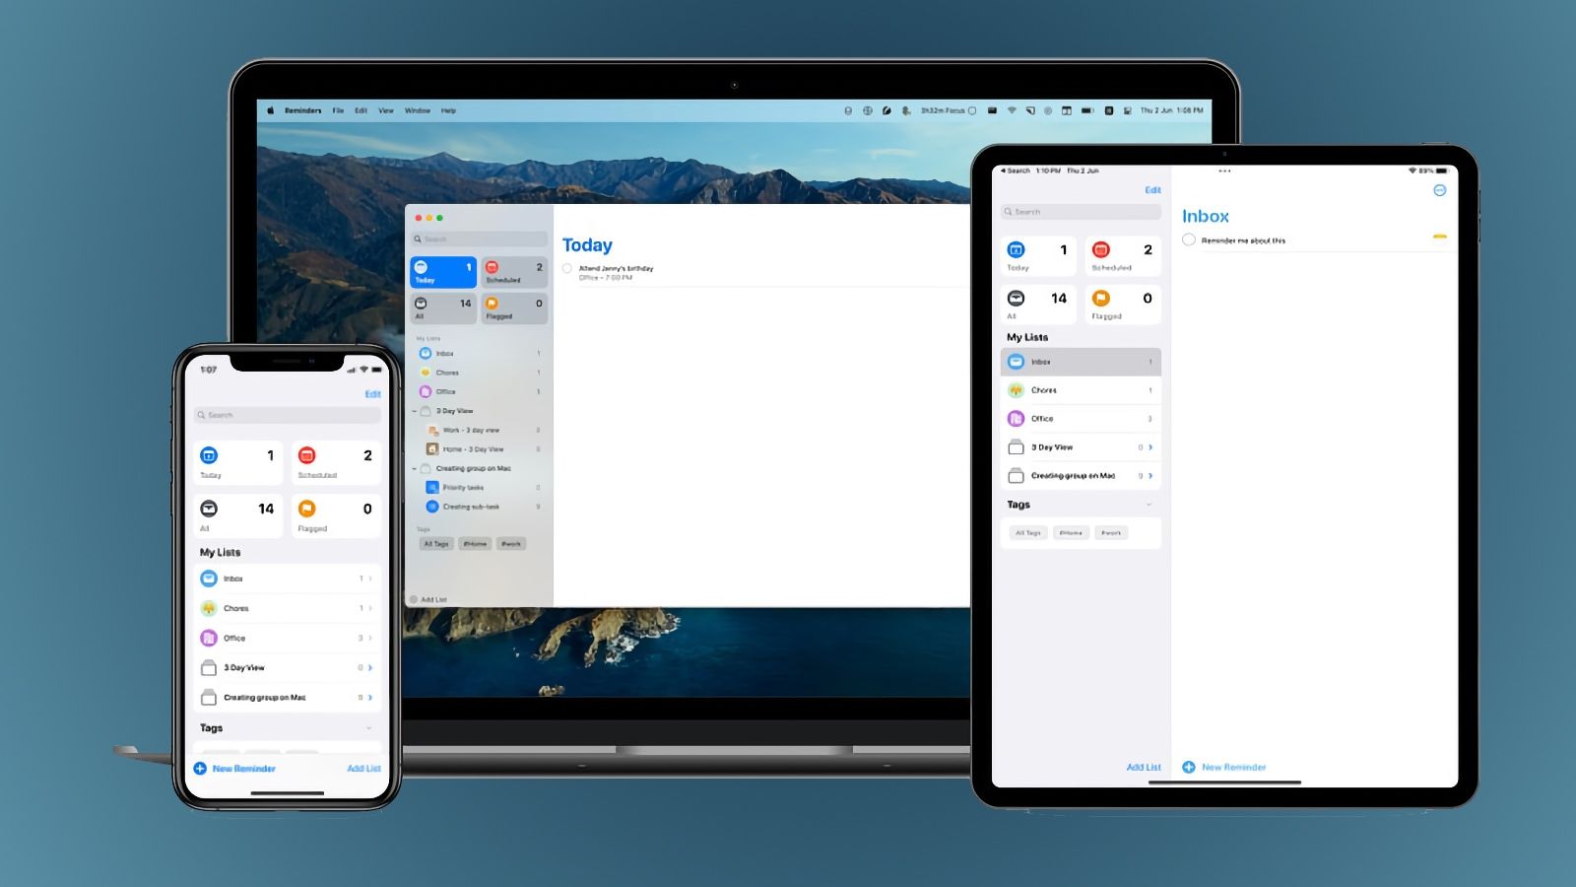The width and height of the screenshot is (1576, 887).
Task: Mark 'Attend Jenny's birthday' as completed
Action: tap(567, 268)
